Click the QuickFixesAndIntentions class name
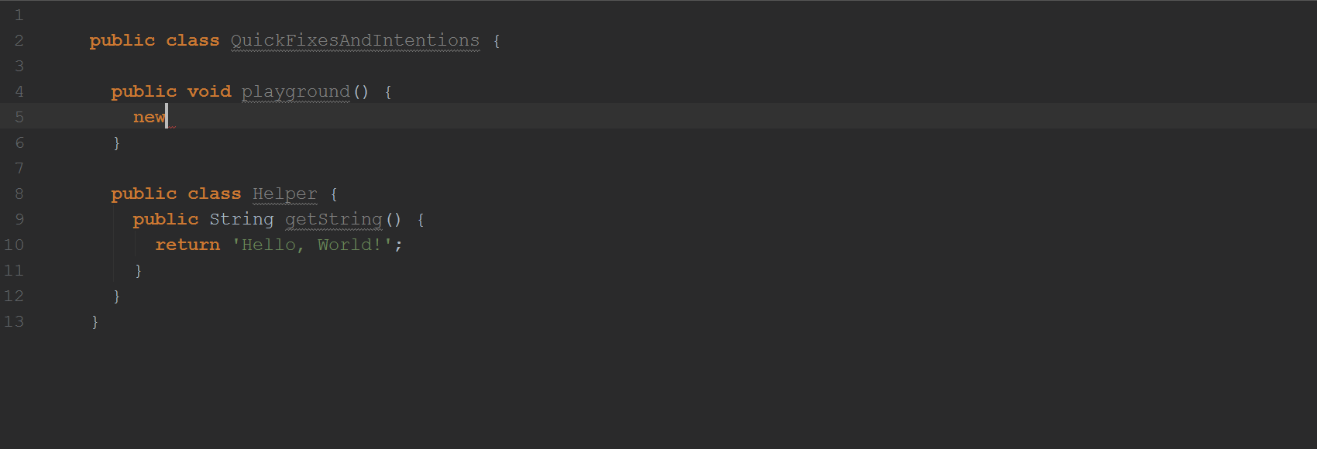Viewport: 1317px width, 449px height. [355, 40]
